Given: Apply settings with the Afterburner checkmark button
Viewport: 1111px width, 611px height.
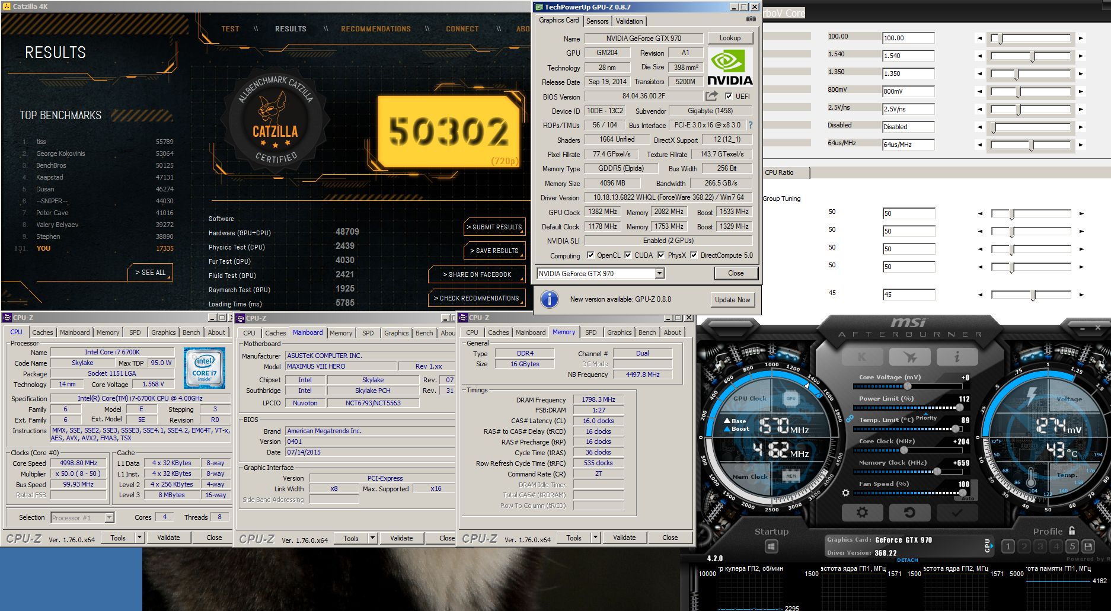Looking at the screenshot, I should [x=957, y=513].
